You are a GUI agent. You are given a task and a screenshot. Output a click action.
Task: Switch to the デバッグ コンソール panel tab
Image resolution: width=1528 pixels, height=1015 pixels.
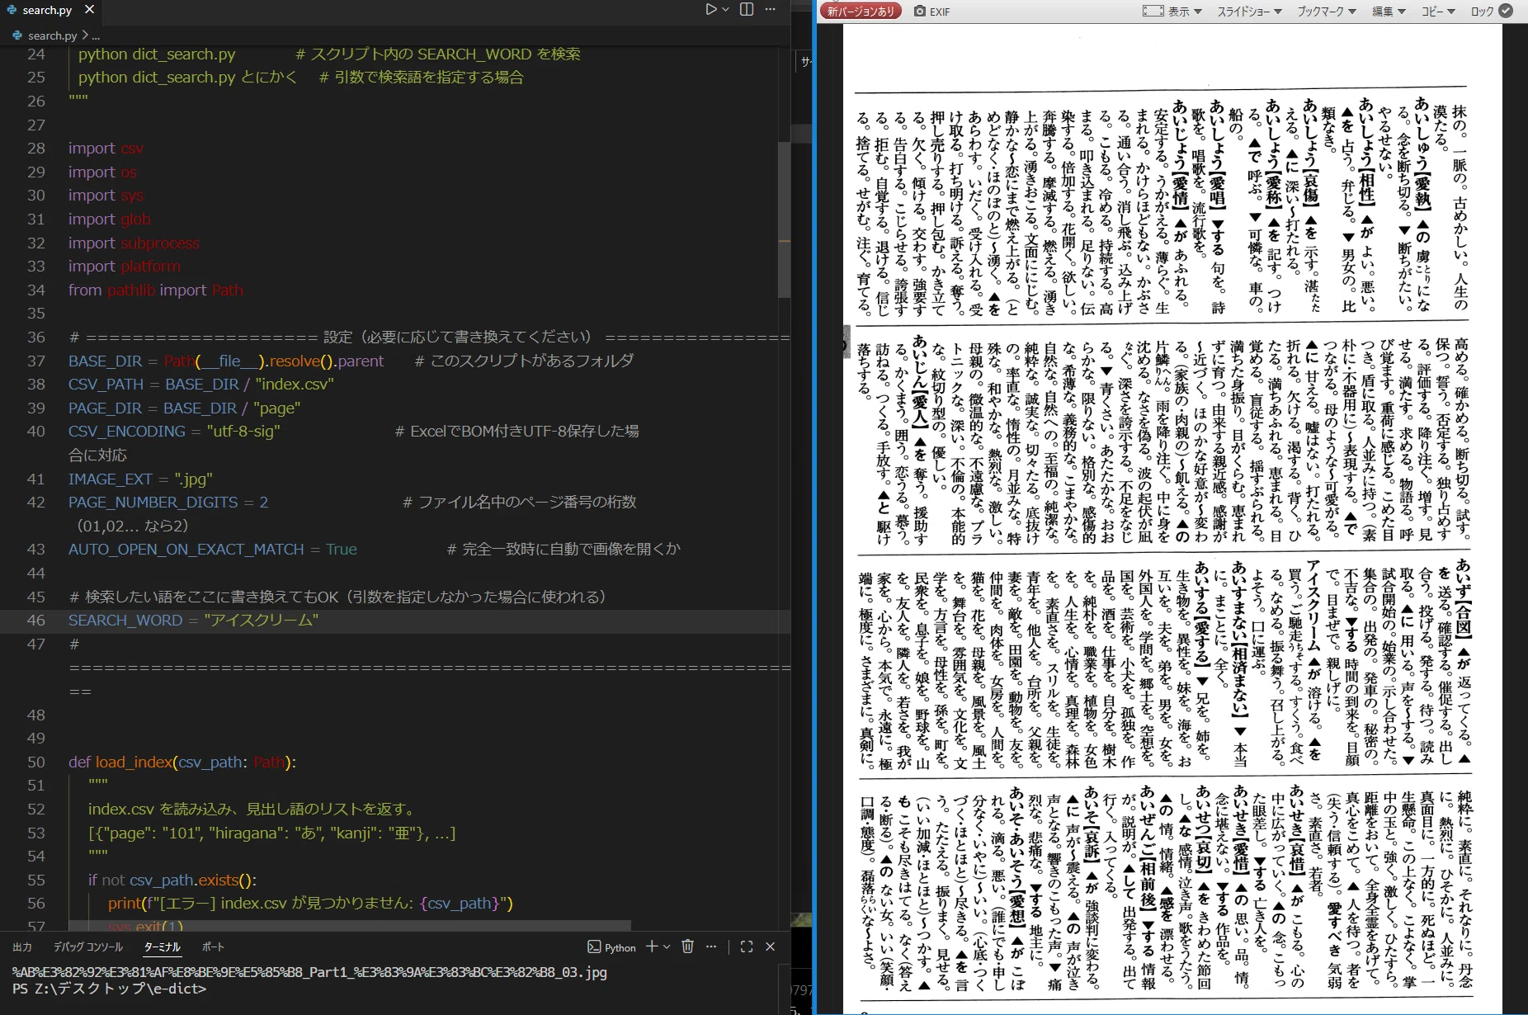[x=88, y=947]
